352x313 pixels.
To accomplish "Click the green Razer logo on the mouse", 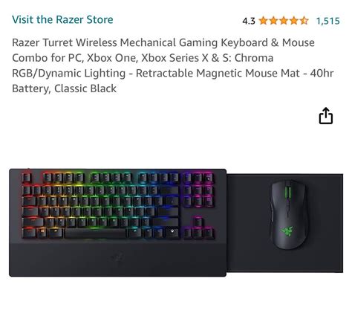I will click(287, 231).
